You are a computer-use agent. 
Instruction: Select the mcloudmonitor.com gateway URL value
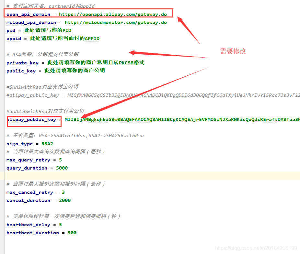(116, 23)
